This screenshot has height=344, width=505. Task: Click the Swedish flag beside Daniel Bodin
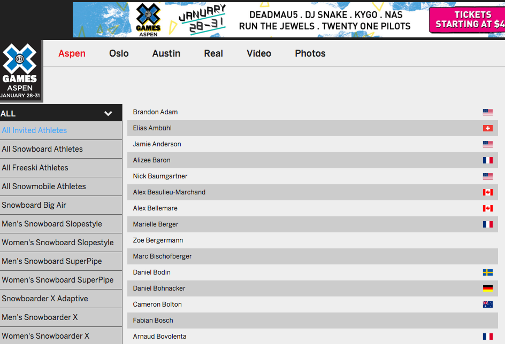(x=487, y=272)
